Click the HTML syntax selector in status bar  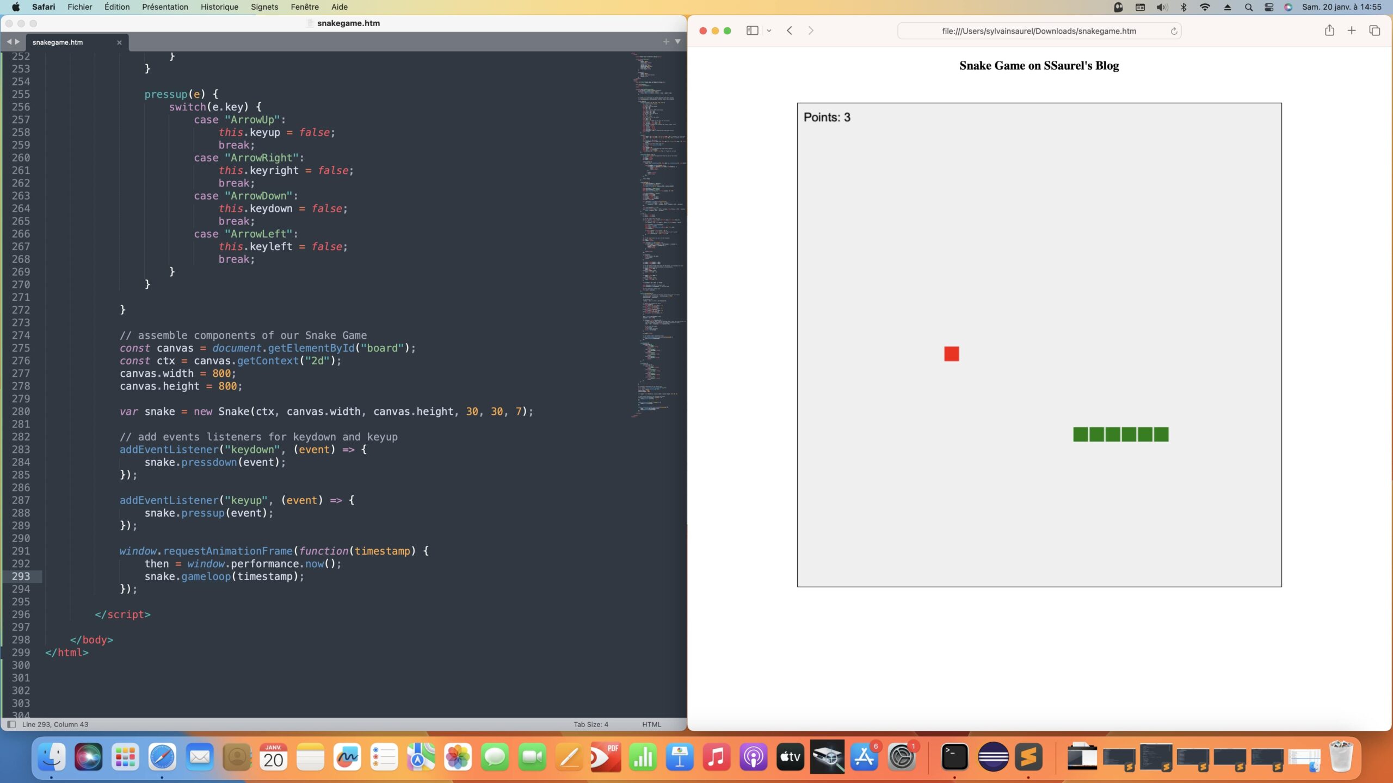[651, 724]
